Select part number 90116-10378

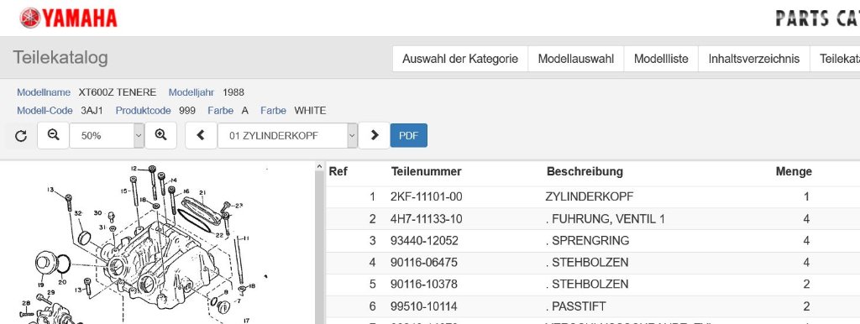pos(423,285)
